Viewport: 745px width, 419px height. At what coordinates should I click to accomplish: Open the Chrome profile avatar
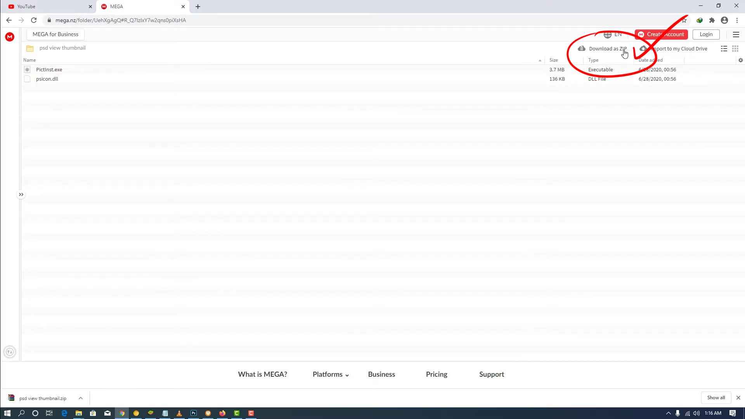pos(724,20)
